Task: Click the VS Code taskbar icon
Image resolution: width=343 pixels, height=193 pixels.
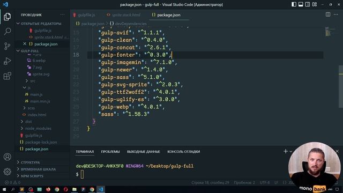Action: click(101, 189)
